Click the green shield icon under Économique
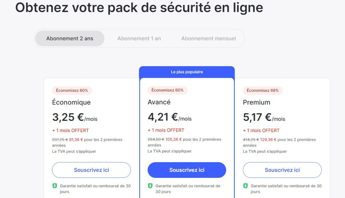 [x=55, y=186]
